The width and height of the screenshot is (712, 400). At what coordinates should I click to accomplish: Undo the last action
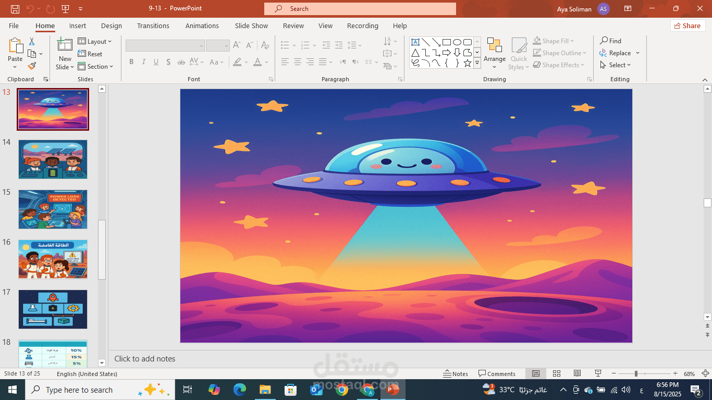point(30,9)
